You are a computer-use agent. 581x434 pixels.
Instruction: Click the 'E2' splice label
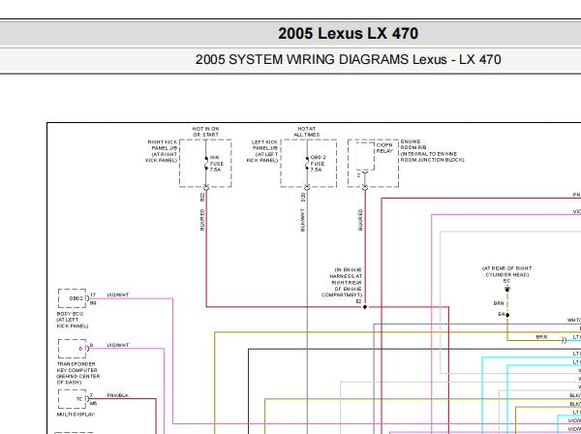pos(358,301)
